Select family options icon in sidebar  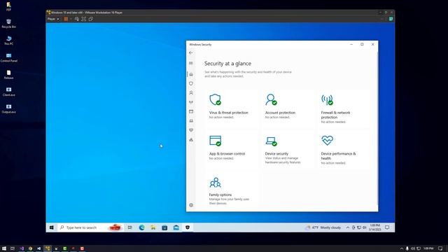pos(191,140)
